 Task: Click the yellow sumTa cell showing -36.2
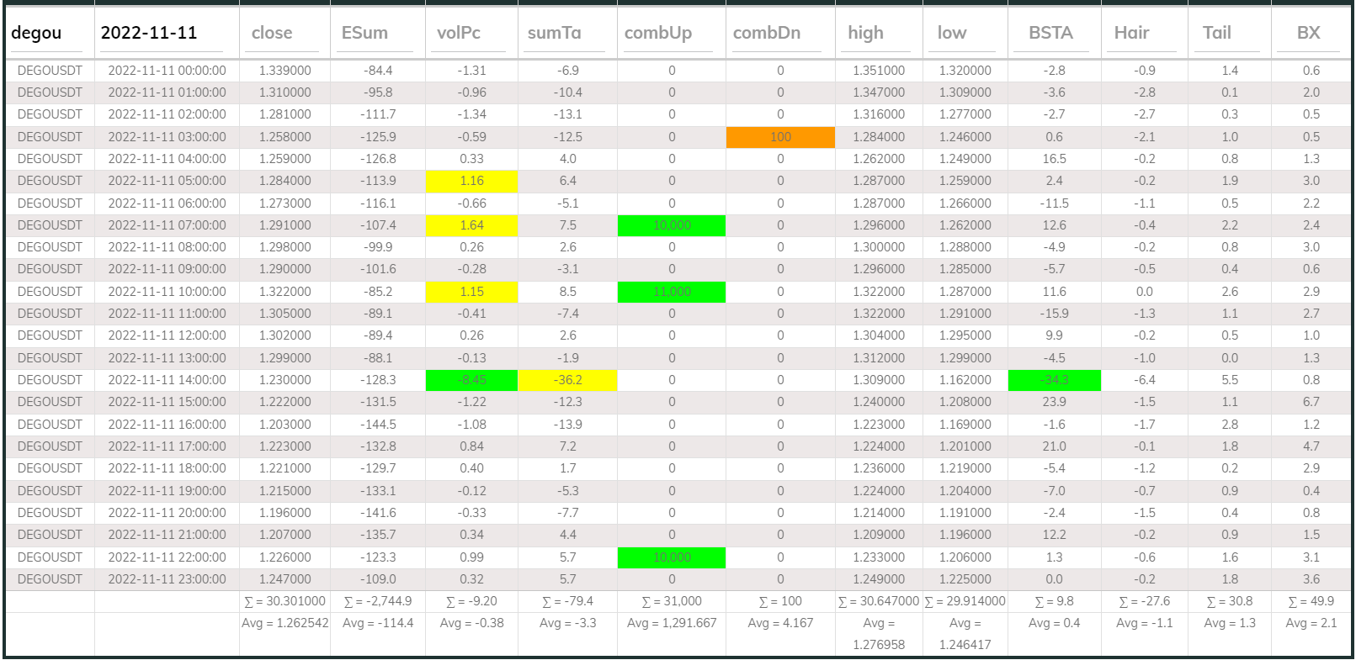pos(567,380)
